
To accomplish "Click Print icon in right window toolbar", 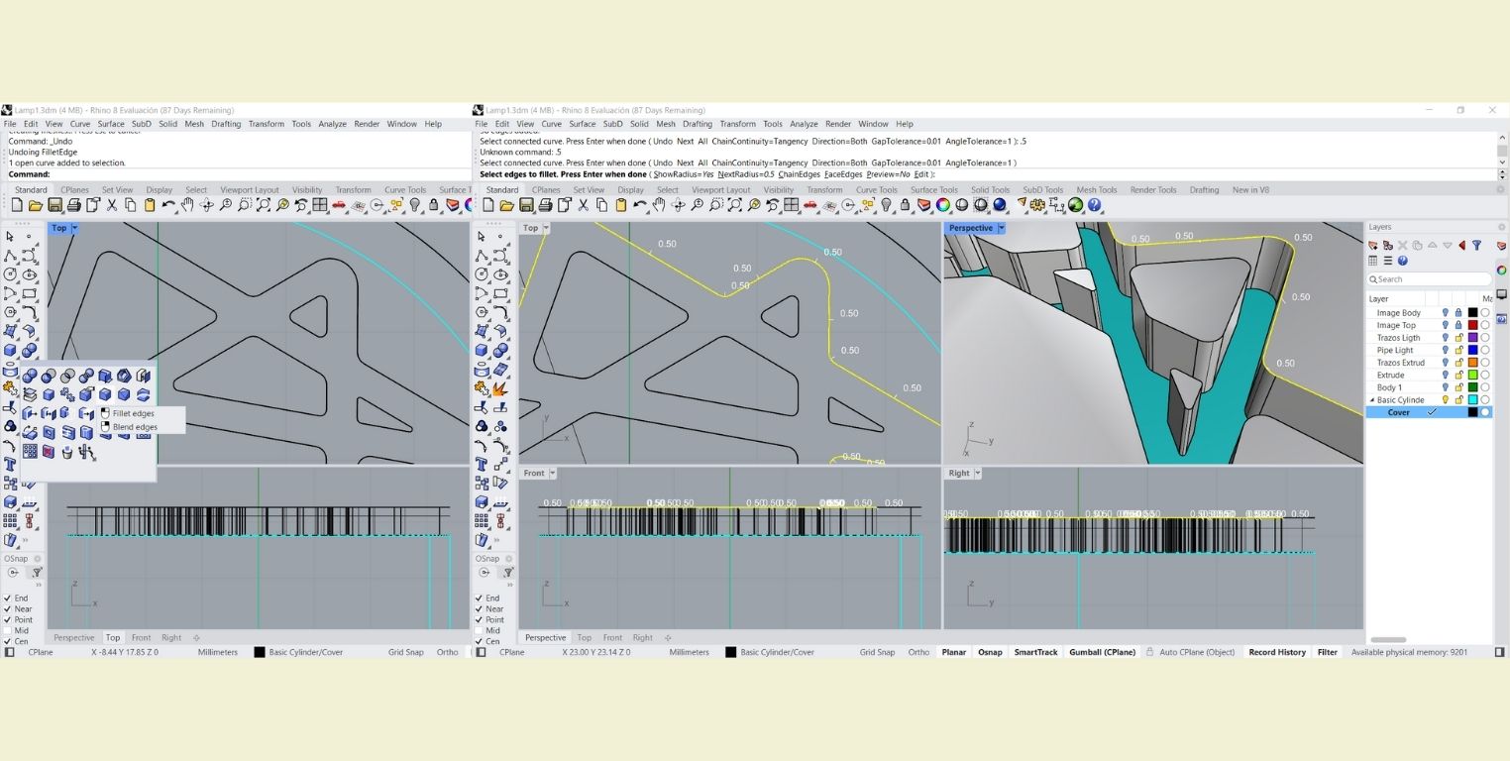I will coord(546,205).
